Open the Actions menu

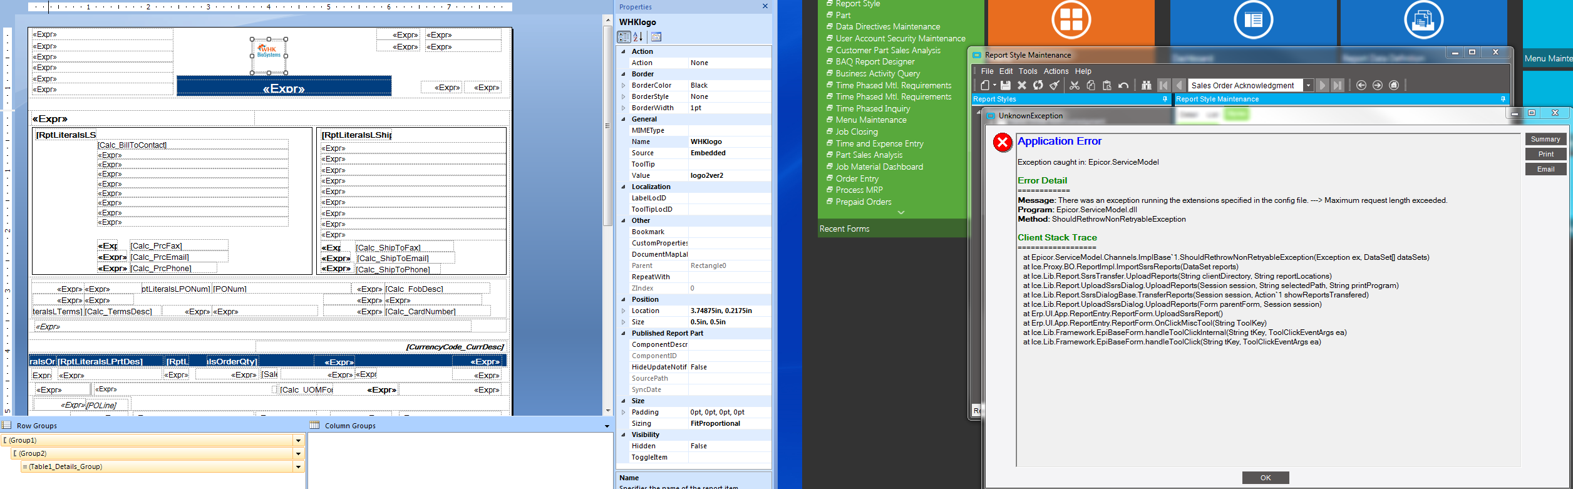point(1056,71)
